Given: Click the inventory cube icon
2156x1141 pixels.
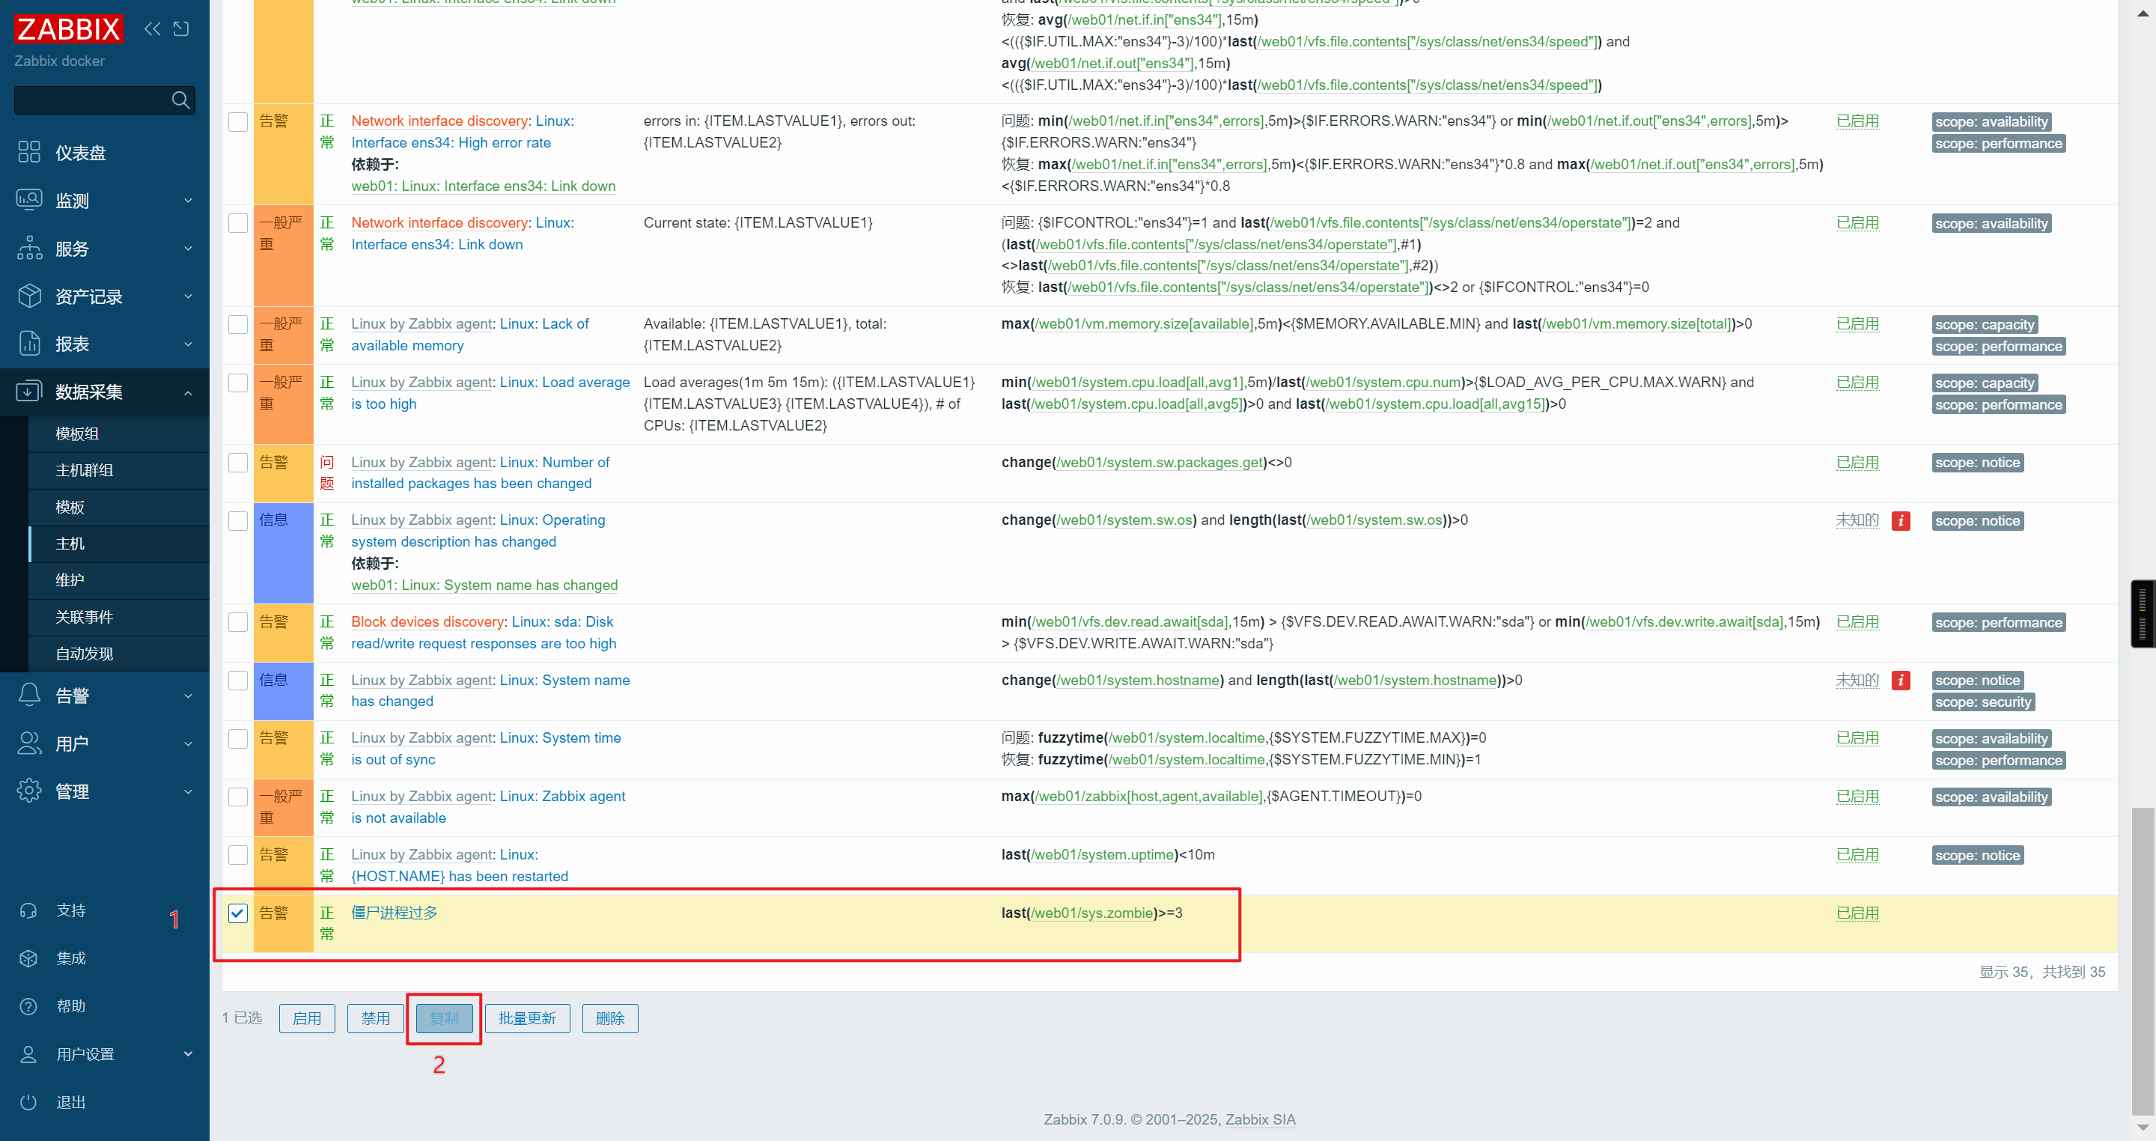Looking at the screenshot, I should (x=28, y=296).
